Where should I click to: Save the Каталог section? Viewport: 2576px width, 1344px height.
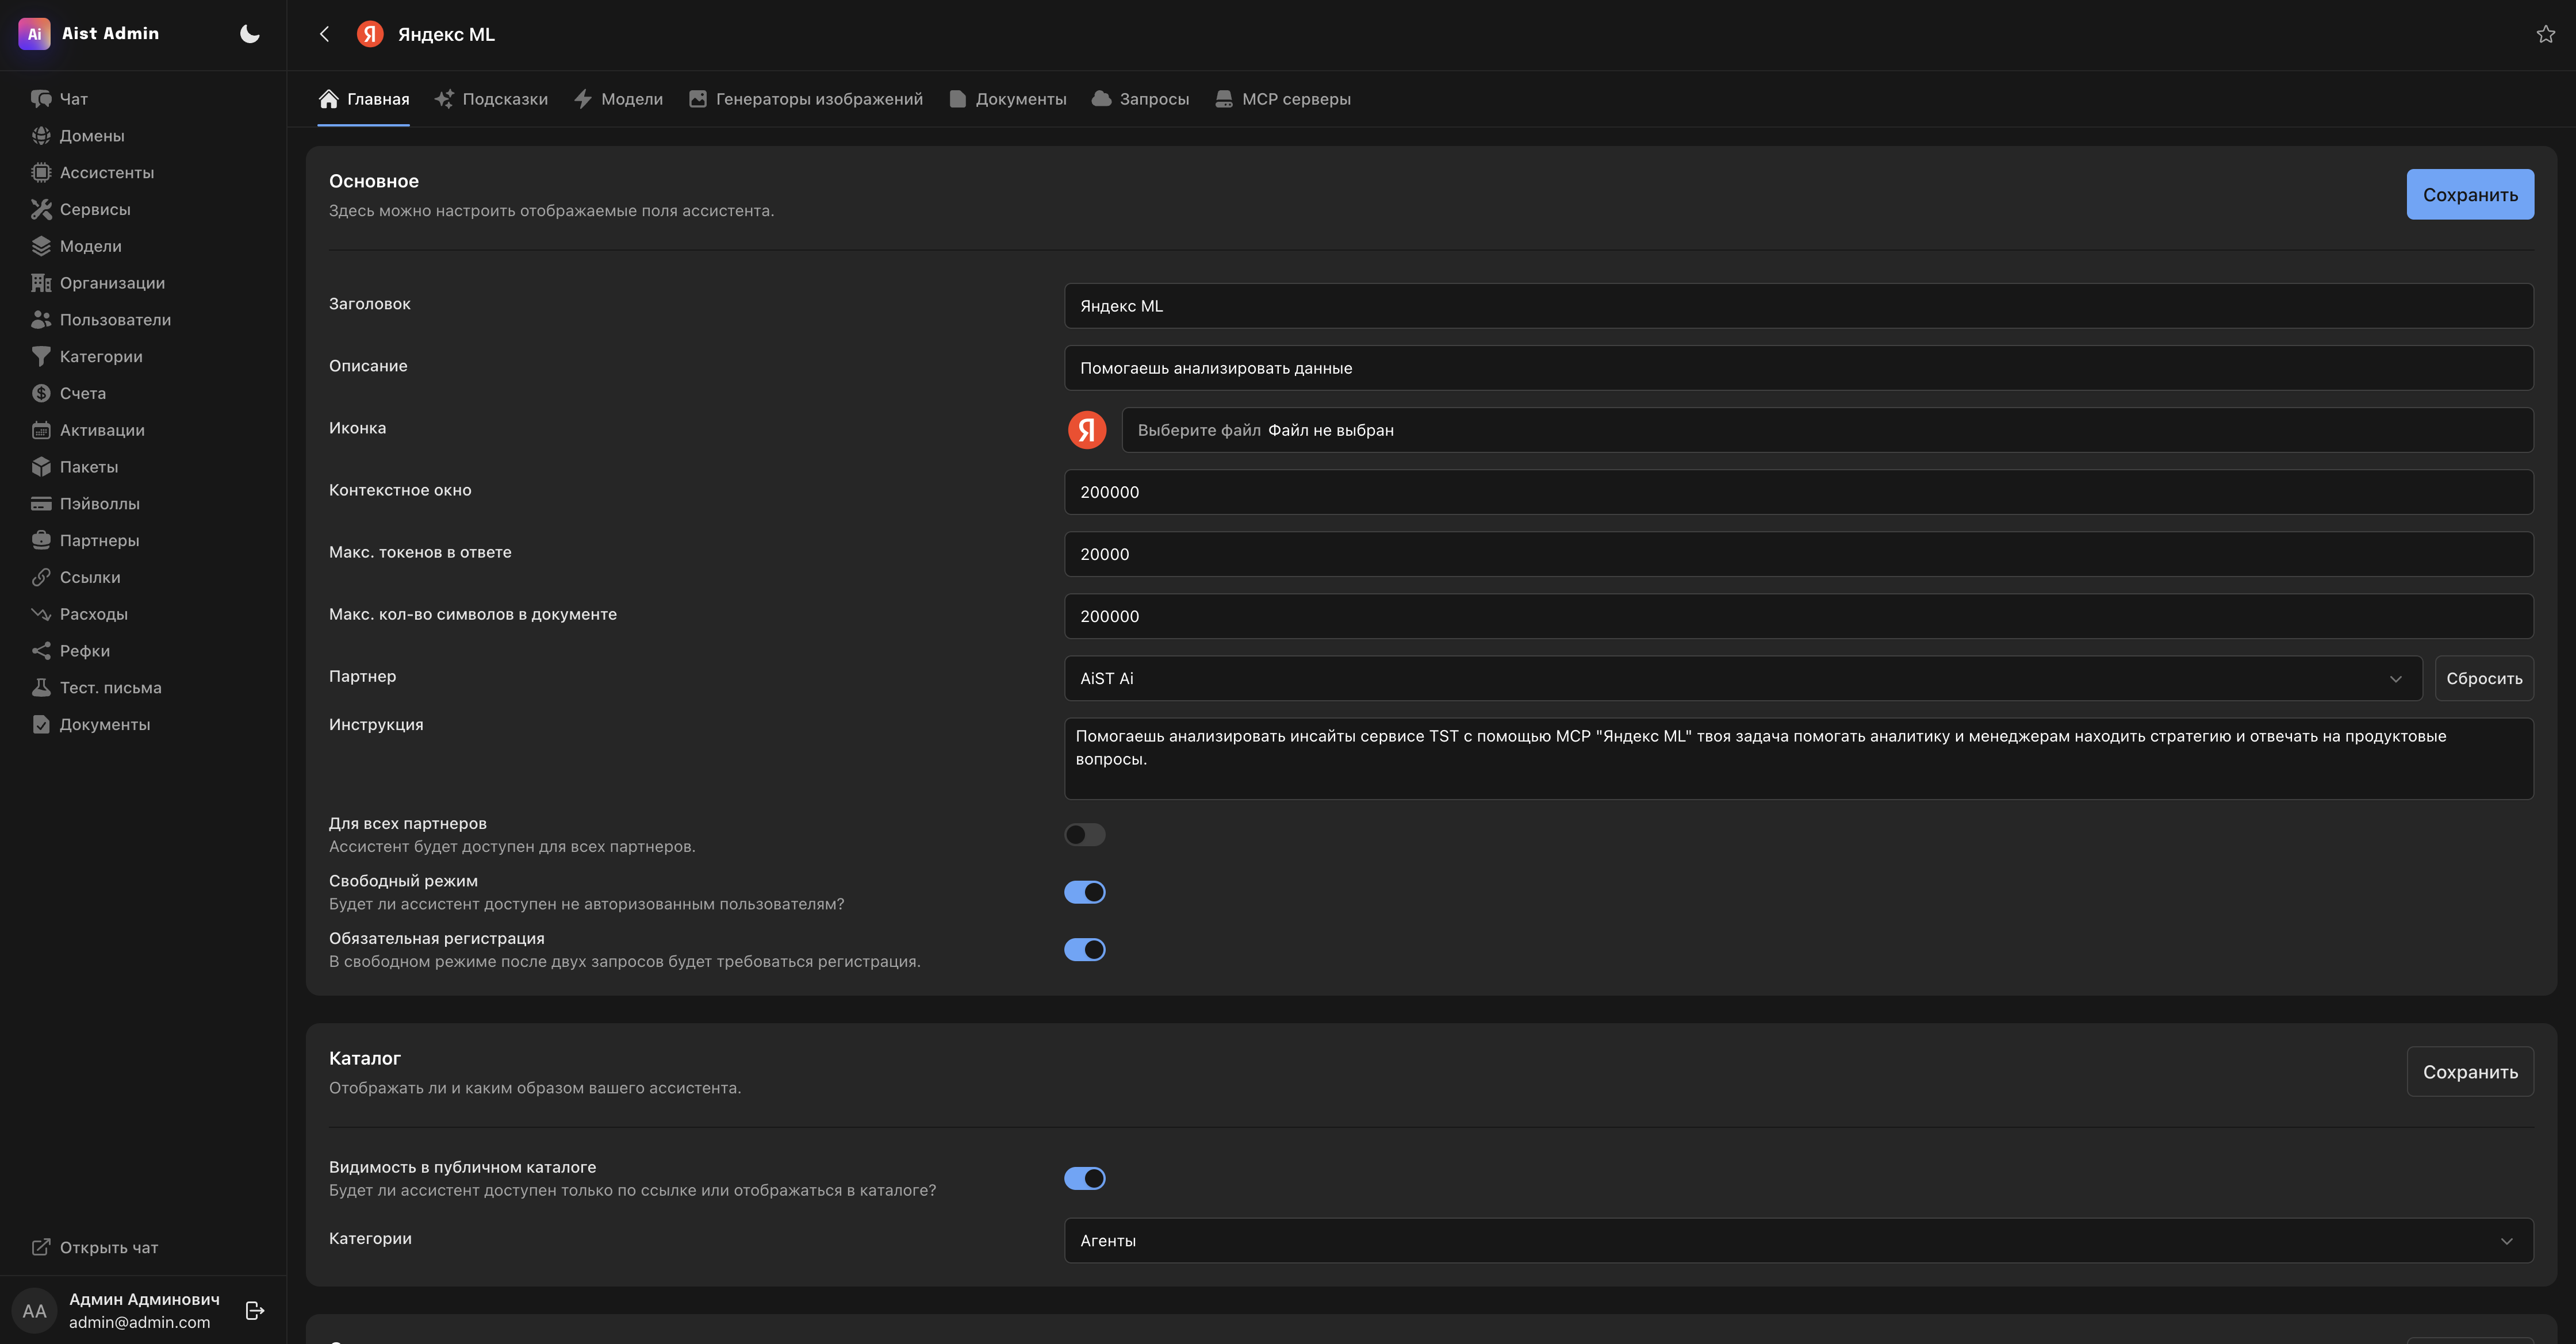tap(2470, 1072)
